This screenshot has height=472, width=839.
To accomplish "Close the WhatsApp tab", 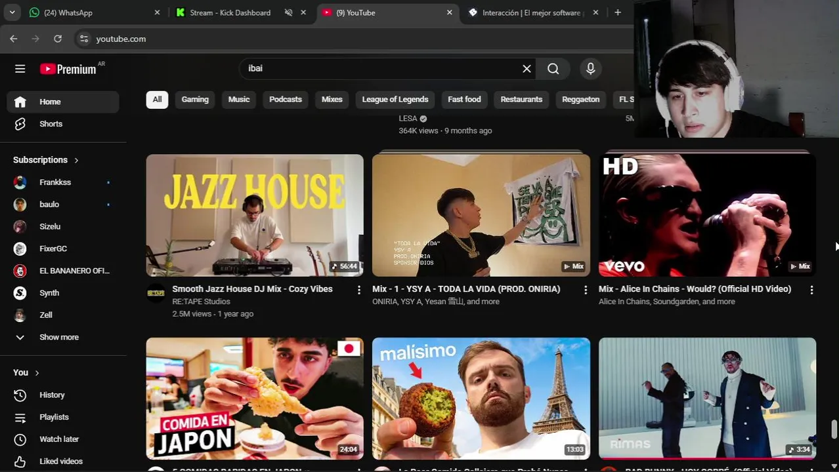I will [x=157, y=12].
